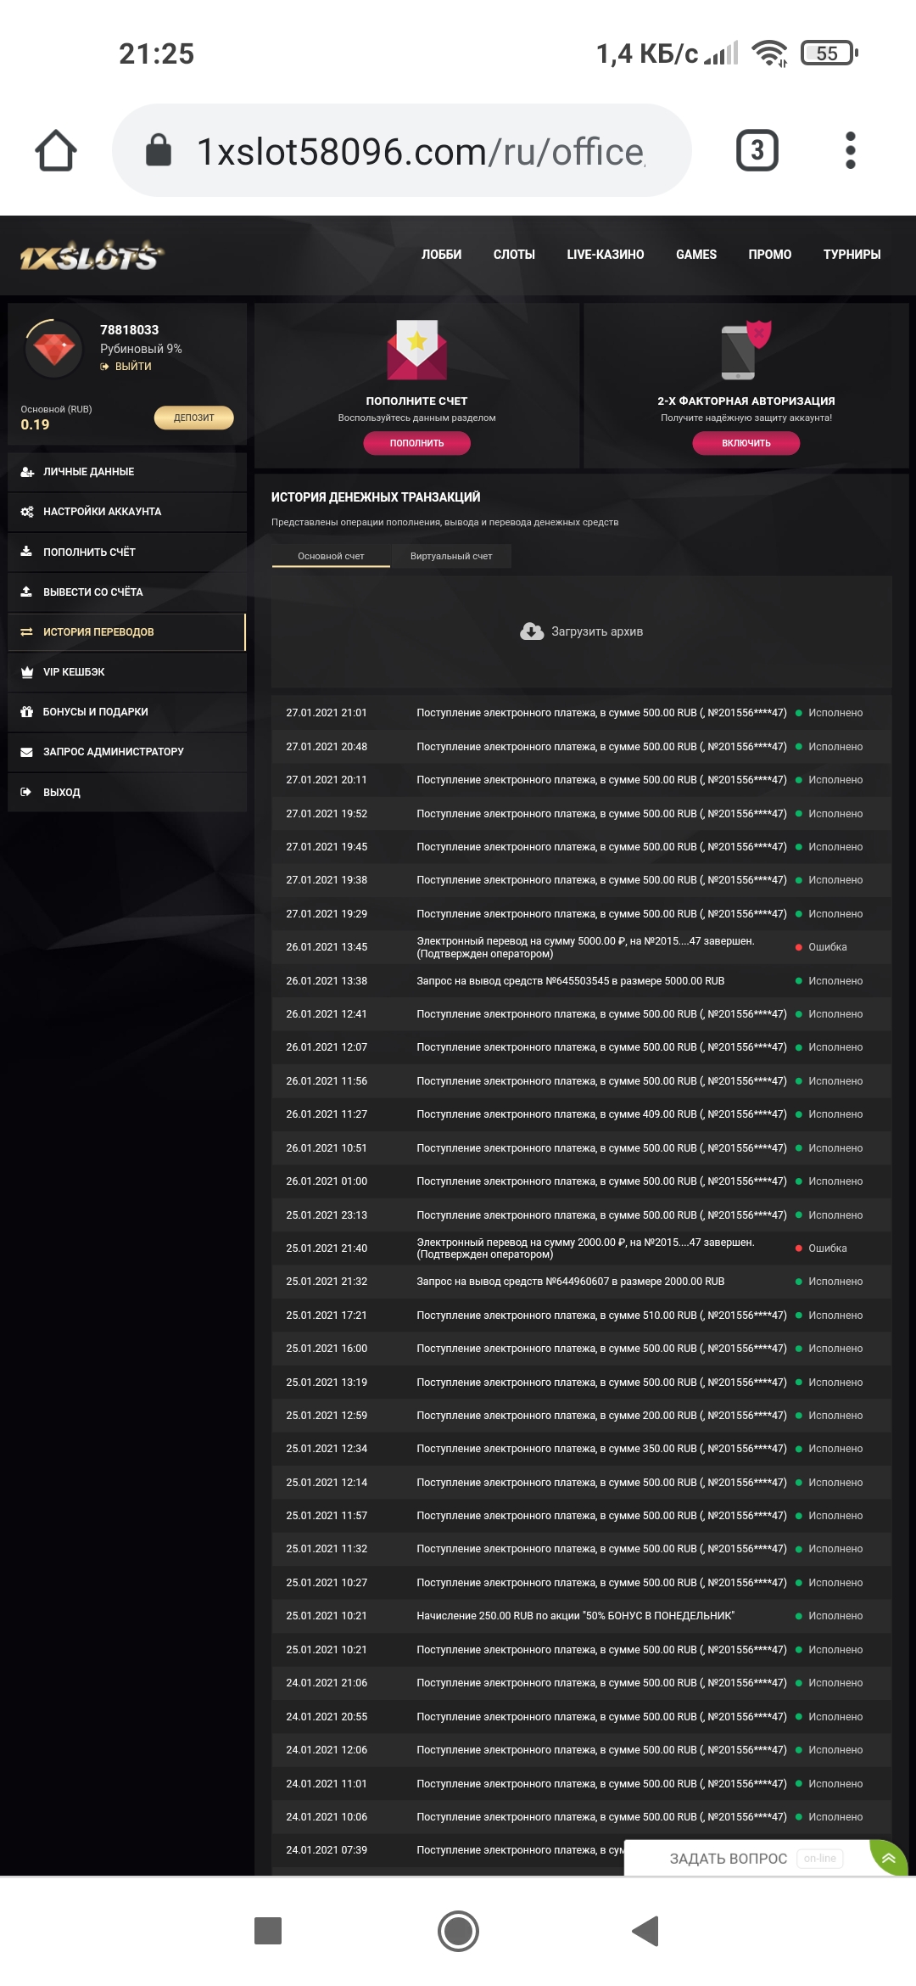Click the Выход logout icon
The image size is (916, 1986).
coord(28,792)
